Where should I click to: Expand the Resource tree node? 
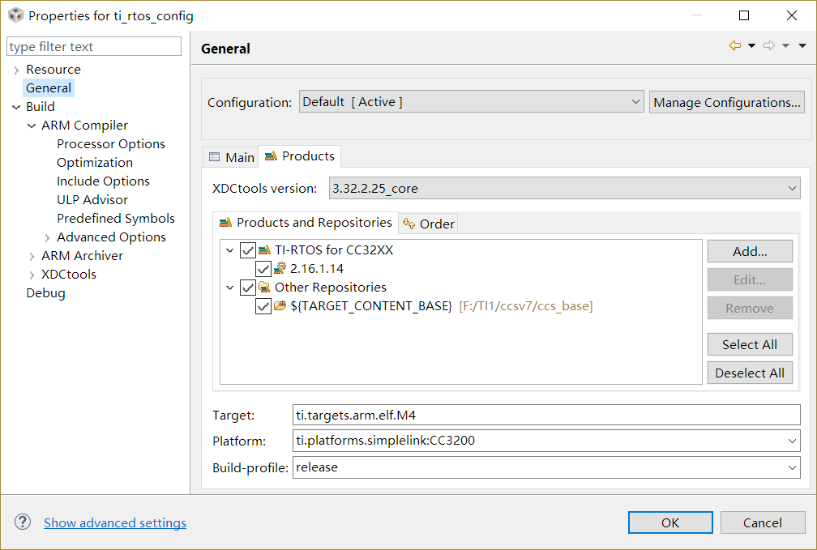click(16, 70)
